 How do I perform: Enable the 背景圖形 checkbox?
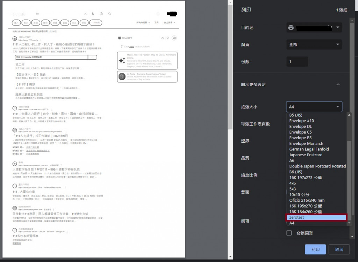[x=289, y=233]
